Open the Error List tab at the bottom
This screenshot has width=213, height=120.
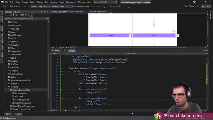coord(9,114)
